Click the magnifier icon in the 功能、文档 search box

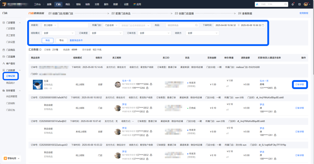click(x=286, y=4)
